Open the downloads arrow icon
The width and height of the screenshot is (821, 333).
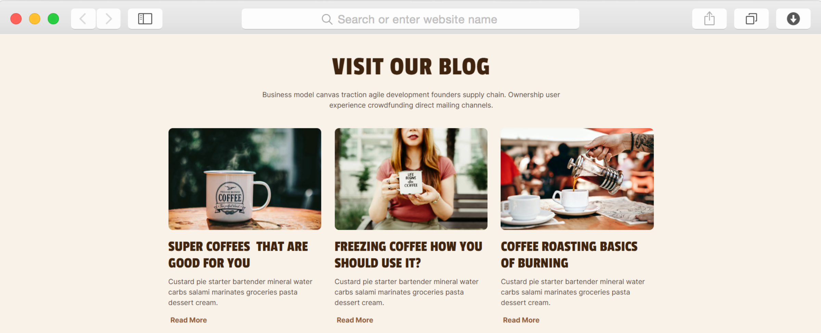coord(793,19)
